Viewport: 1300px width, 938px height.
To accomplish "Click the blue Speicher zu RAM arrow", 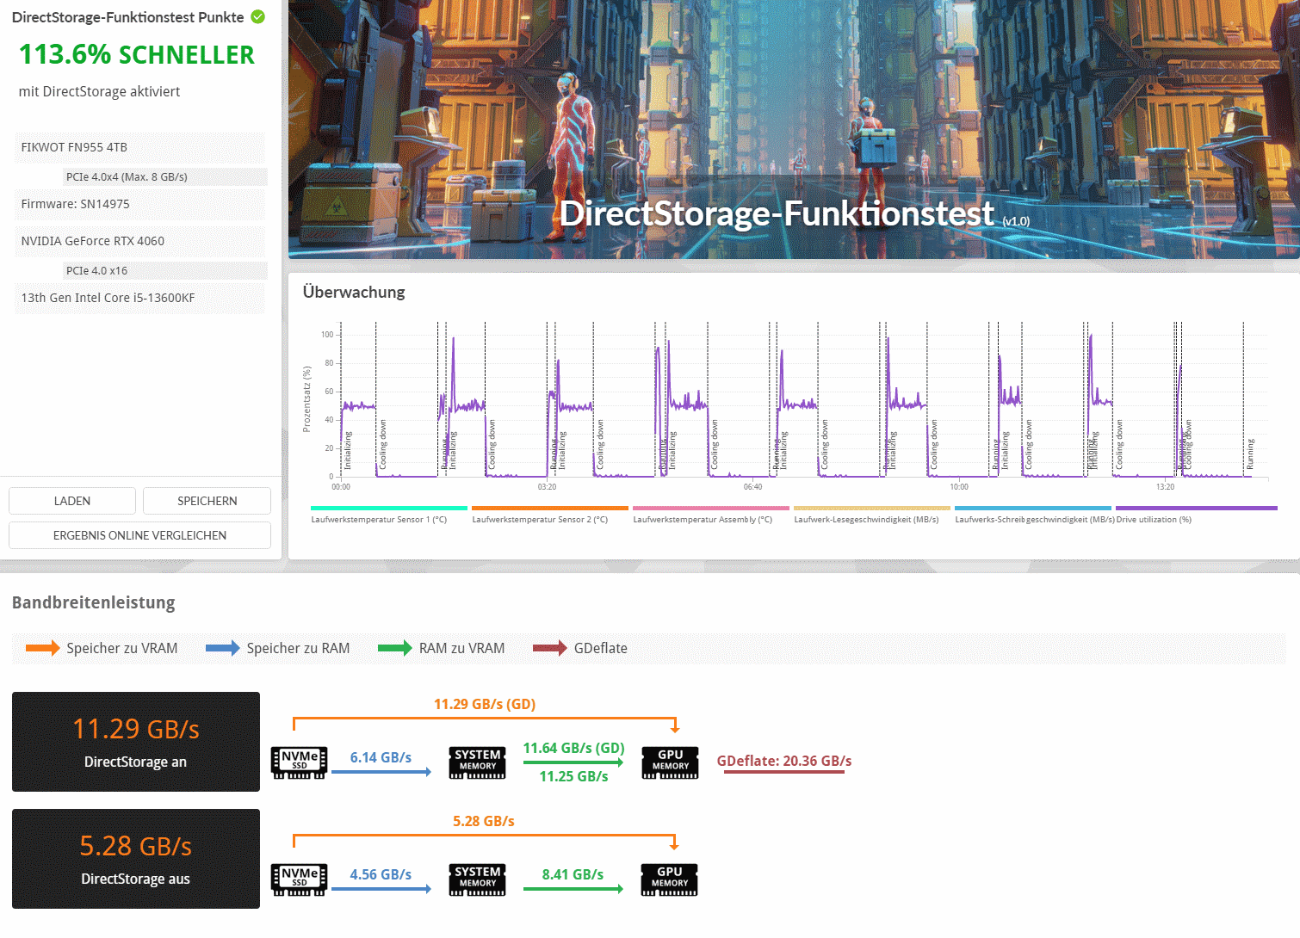I will point(223,648).
